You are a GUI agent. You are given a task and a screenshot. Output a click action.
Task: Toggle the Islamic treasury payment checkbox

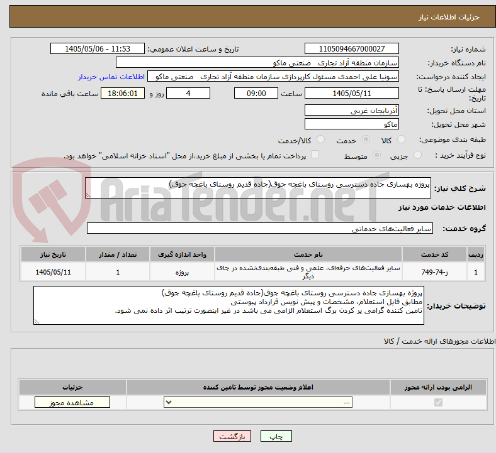[x=315, y=155]
